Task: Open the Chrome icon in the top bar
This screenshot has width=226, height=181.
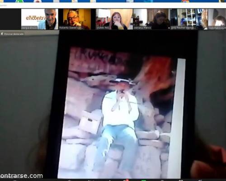Action: tap(185, 1)
